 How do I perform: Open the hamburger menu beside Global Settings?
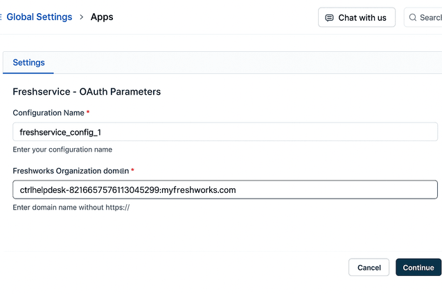click(1, 17)
